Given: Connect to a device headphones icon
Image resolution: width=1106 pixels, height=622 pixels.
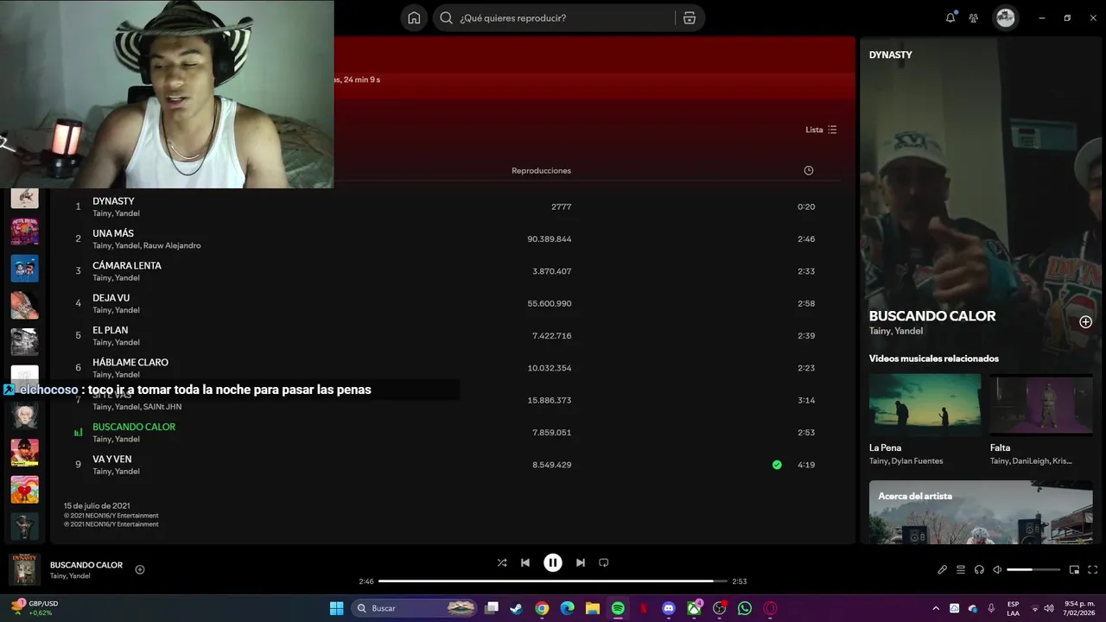Looking at the screenshot, I should tap(979, 569).
